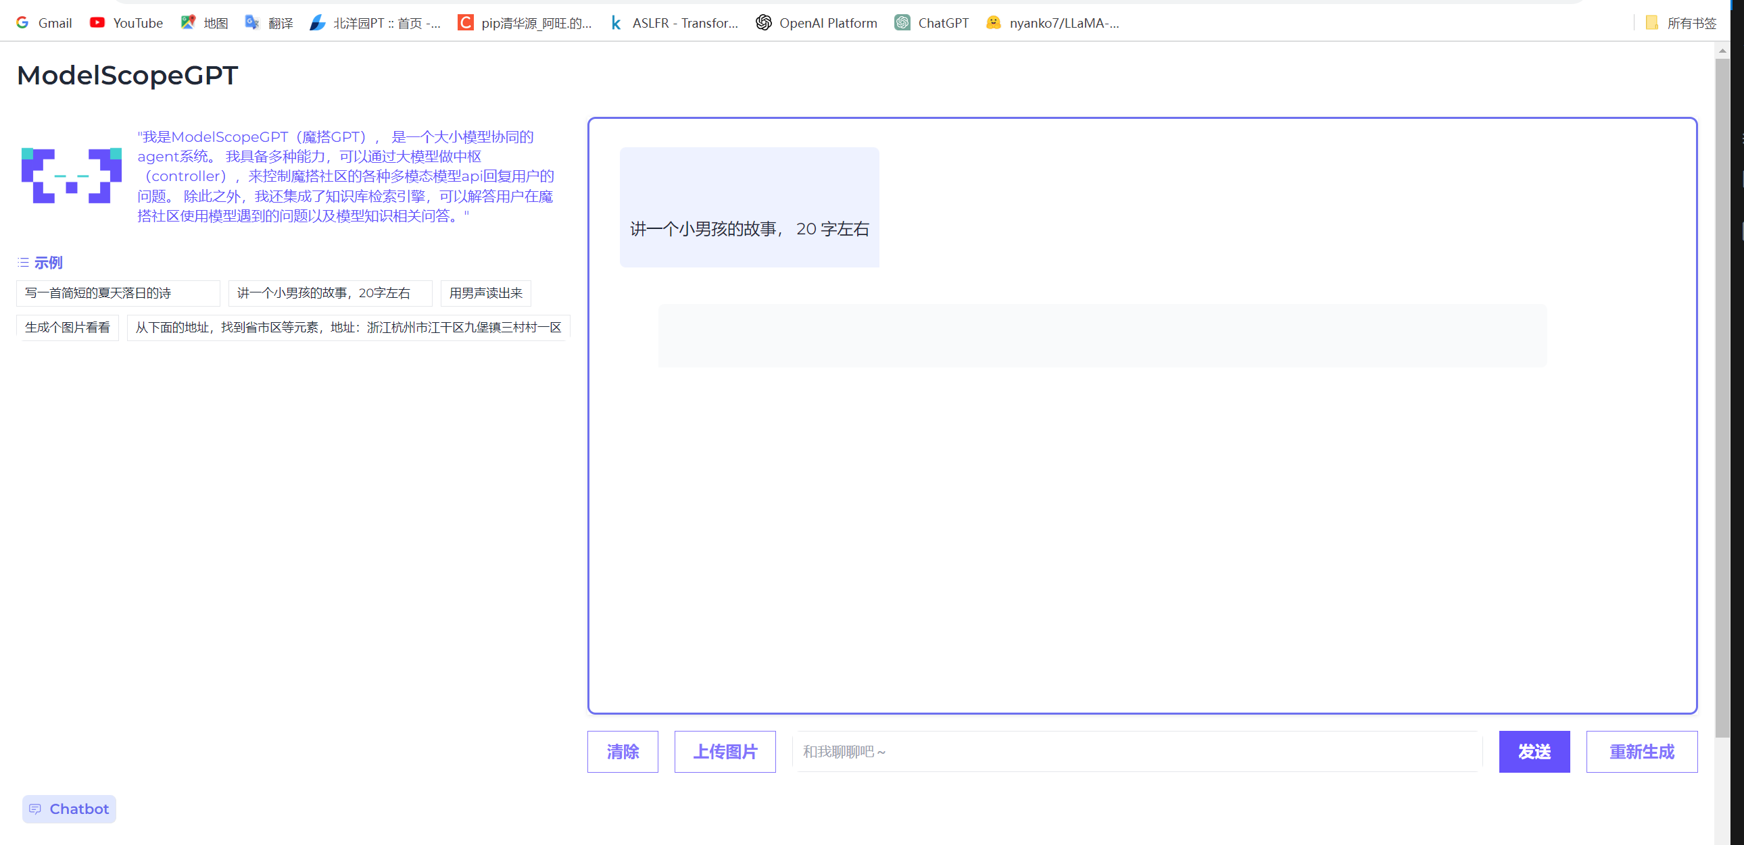The image size is (1744, 845).
Task: Open the ChatGPT bookmark icon
Action: coord(902,23)
